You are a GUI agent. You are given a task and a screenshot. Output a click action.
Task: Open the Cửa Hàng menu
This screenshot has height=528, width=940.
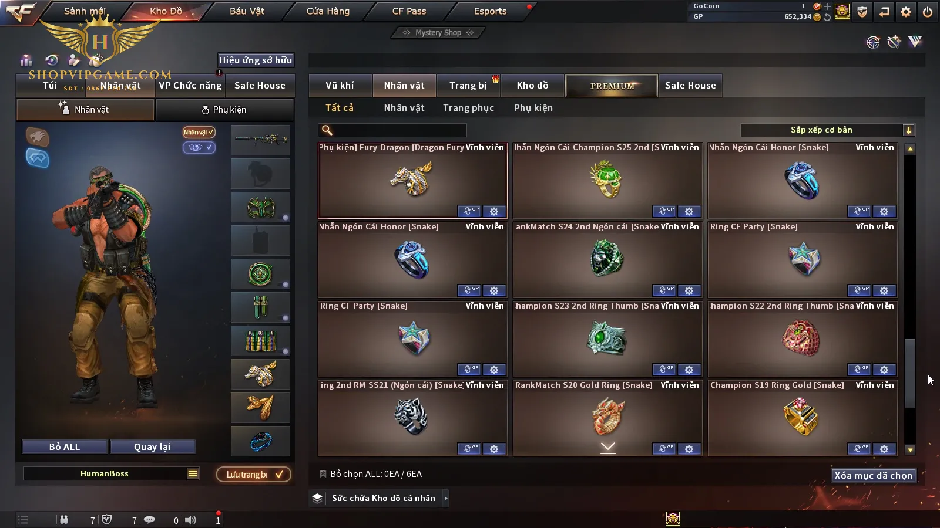point(328,11)
